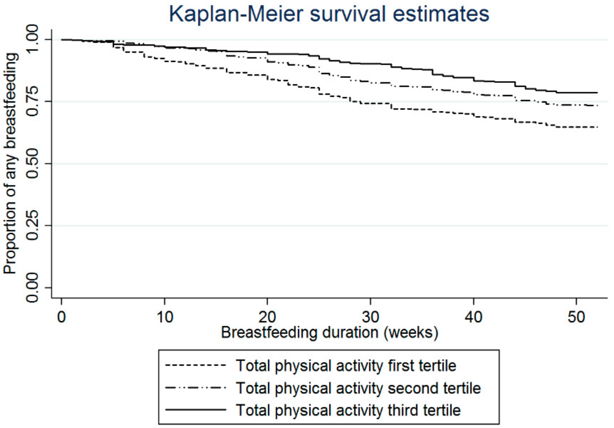Image resolution: width=614 pixels, height=428 pixels.
Task: Select the 40 weeks x-axis tick label
Action: [x=473, y=317]
